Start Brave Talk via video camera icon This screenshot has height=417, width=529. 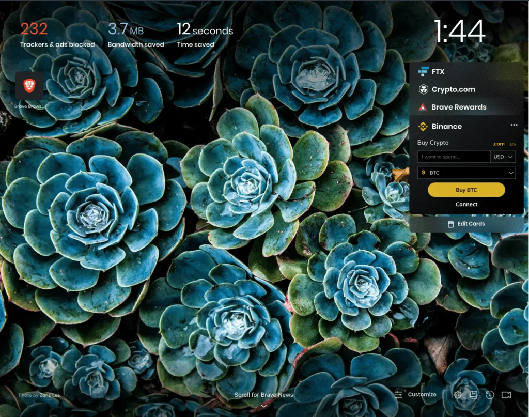(x=506, y=395)
